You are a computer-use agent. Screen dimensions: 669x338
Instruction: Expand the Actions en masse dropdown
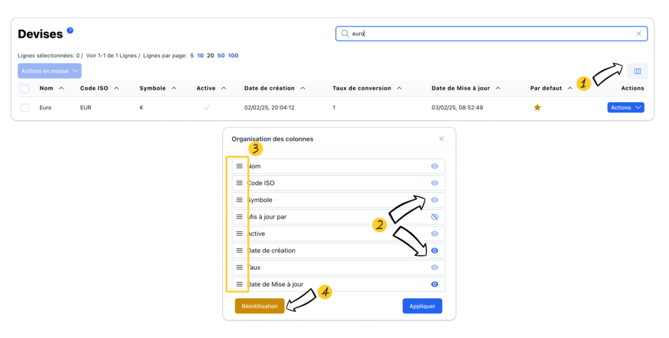[x=49, y=71]
